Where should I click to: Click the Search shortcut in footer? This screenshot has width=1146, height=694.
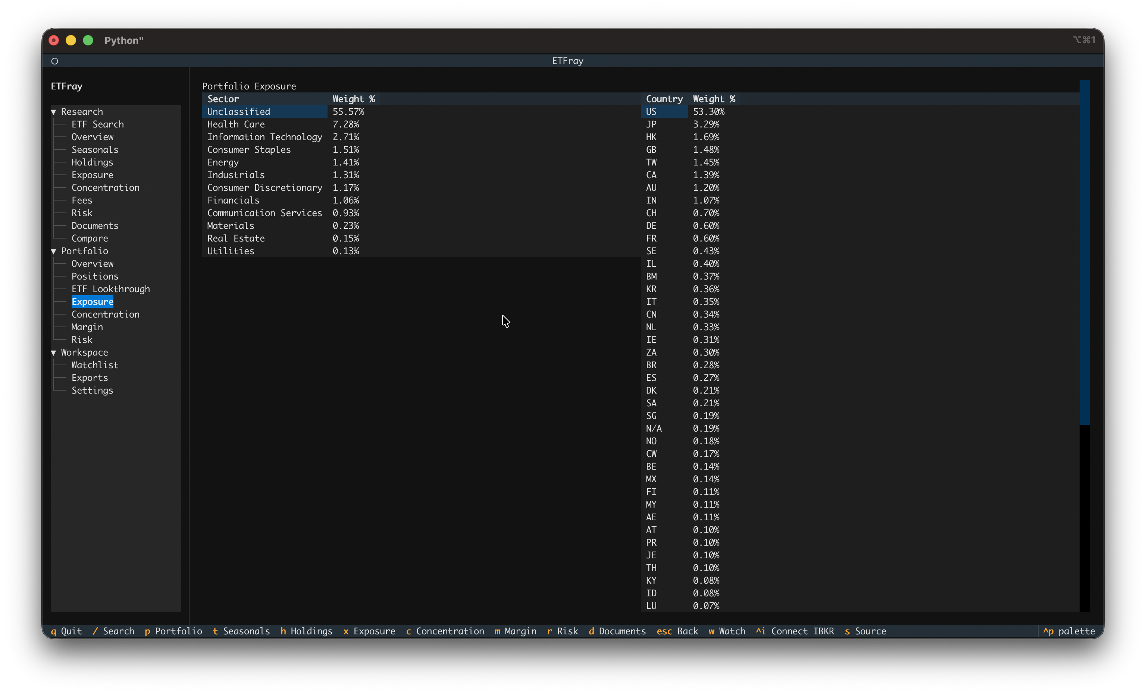113,631
